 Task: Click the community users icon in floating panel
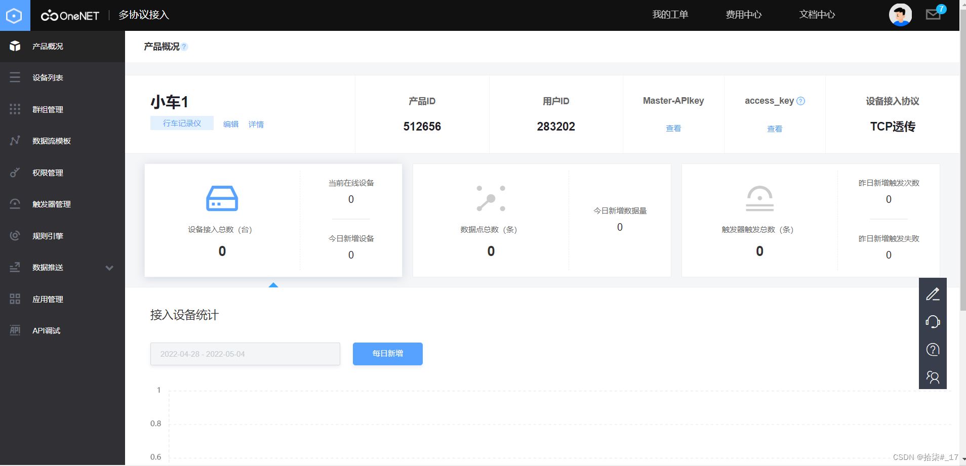click(933, 377)
